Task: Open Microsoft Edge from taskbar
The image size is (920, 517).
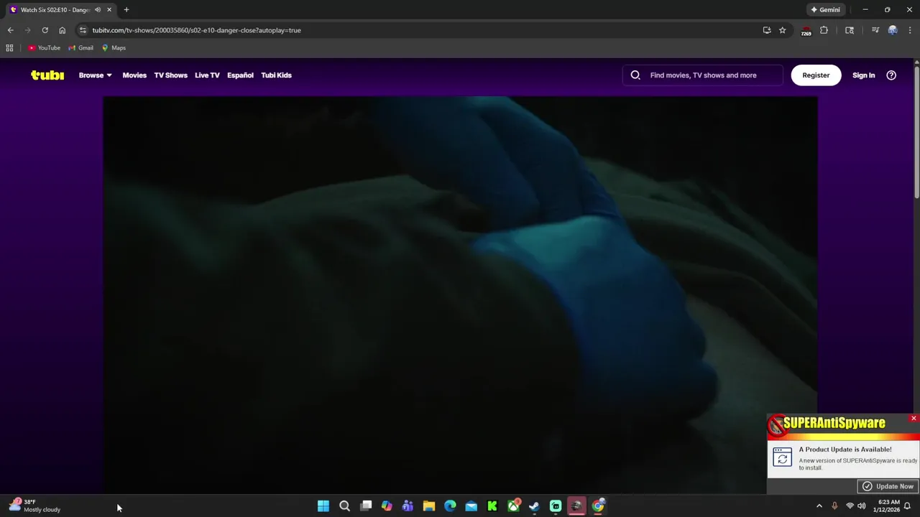Action: coord(450,506)
